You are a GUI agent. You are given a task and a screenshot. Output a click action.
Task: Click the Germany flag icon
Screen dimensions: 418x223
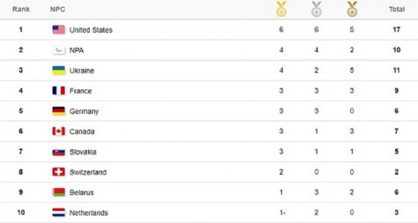click(x=59, y=111)
